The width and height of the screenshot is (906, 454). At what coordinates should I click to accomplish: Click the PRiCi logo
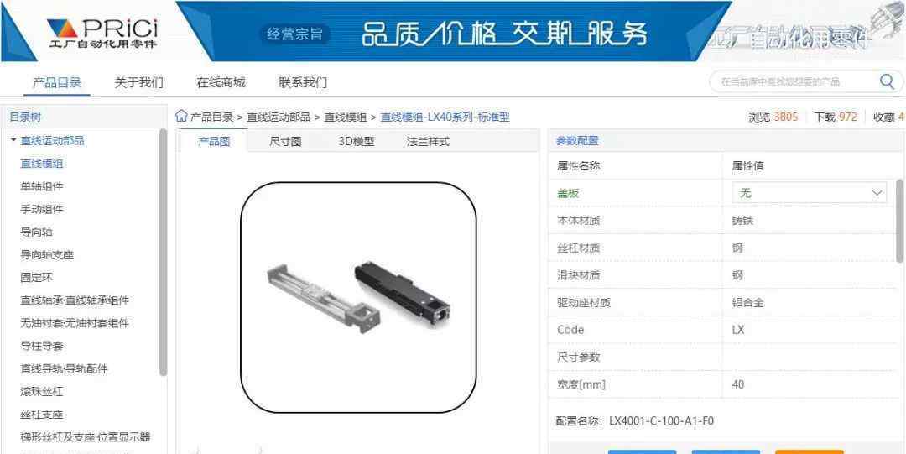point(103,33)
